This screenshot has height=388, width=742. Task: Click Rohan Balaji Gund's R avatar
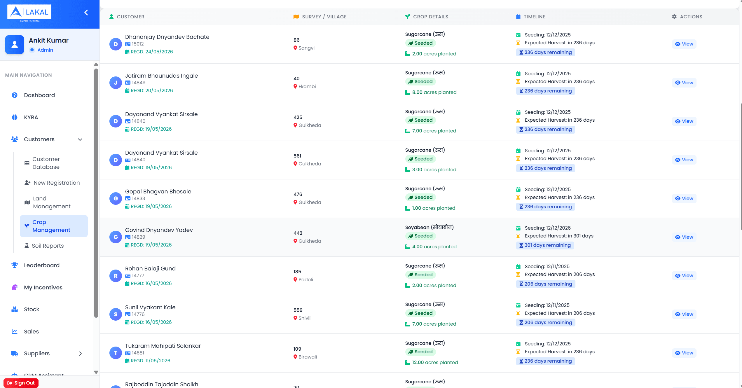[x=116, y=276]
